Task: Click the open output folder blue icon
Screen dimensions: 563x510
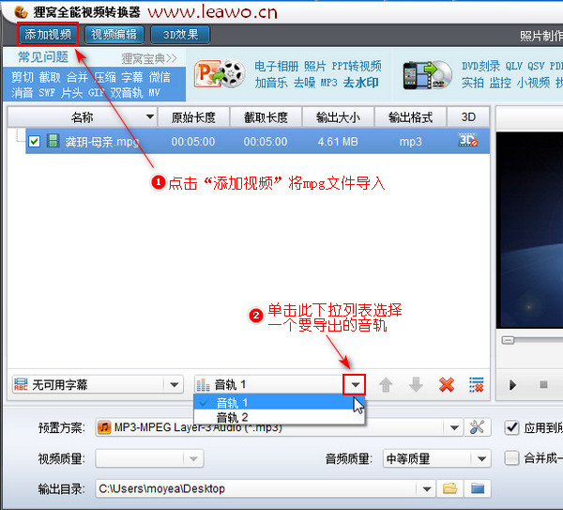Action: [x=478, y=488]
